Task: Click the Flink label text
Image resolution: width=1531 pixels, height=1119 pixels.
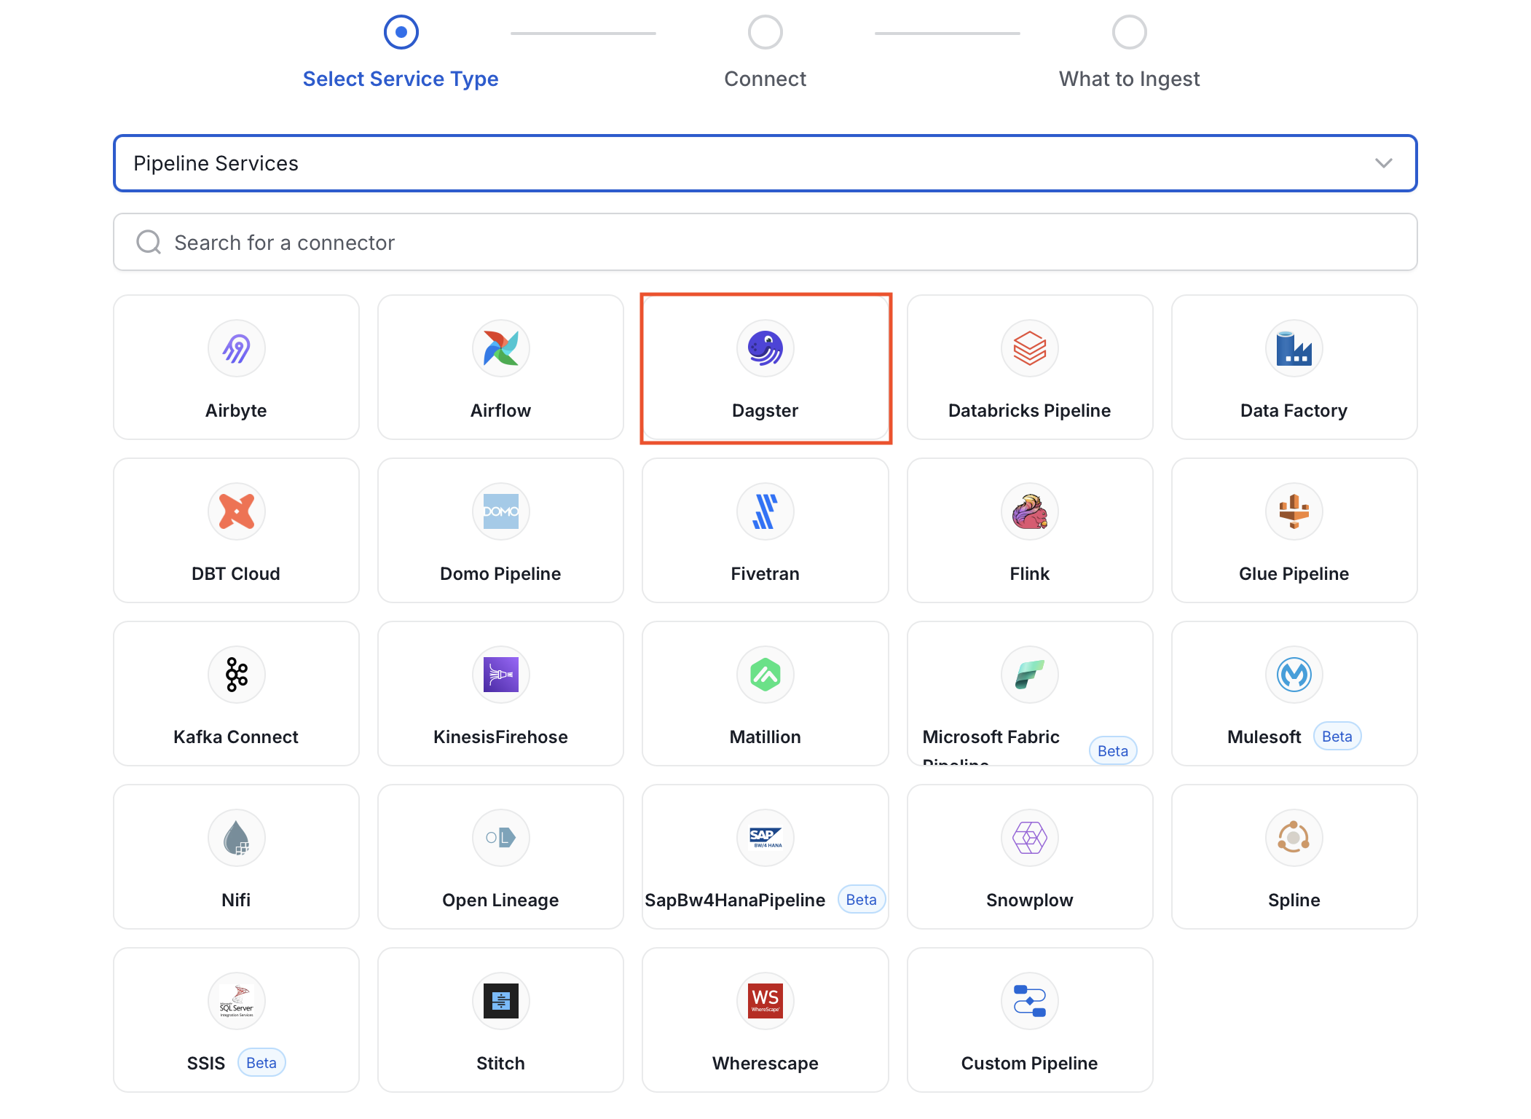Action: tap(1030, 573)
